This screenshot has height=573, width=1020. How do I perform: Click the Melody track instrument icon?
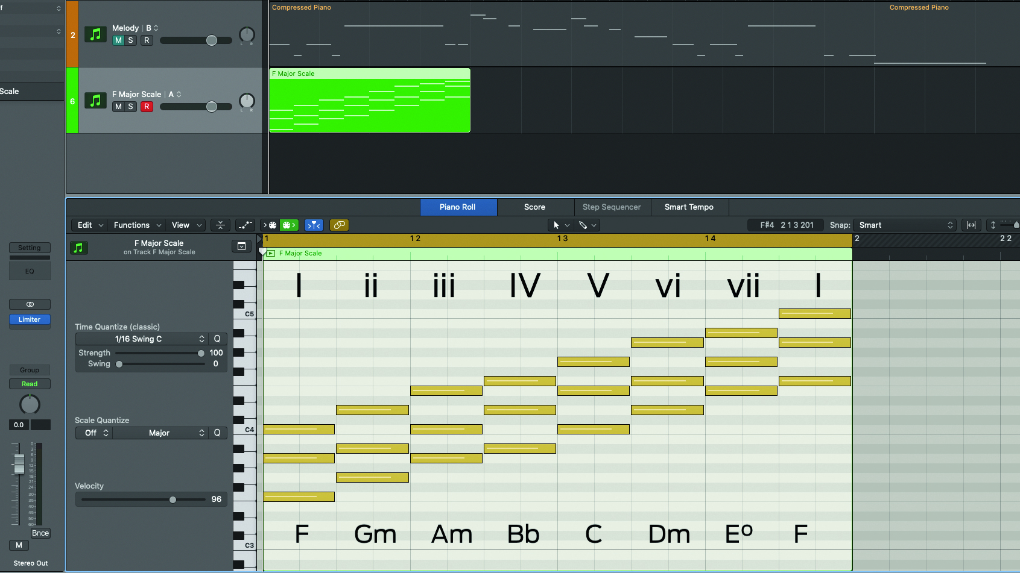[x=95, y=34]
